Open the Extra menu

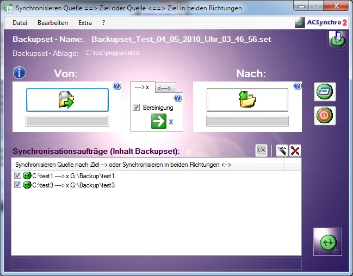tap(85, 23)
